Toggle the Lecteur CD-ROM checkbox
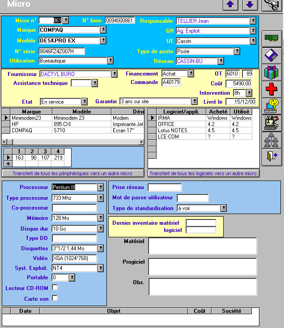 point(55,287)
